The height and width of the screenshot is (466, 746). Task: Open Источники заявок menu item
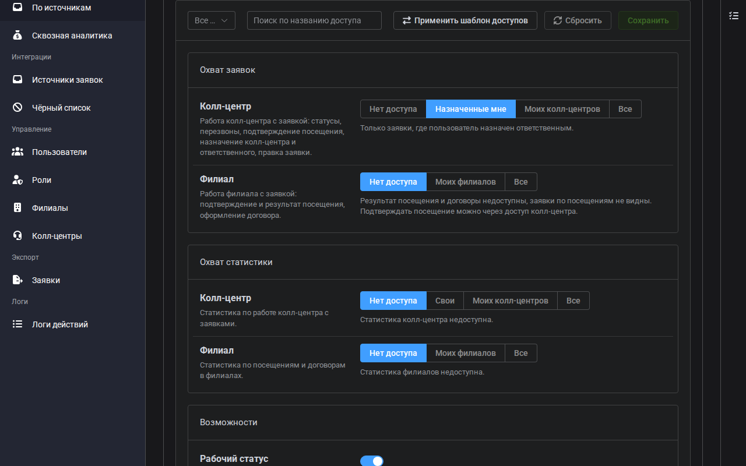coord(72,80)
